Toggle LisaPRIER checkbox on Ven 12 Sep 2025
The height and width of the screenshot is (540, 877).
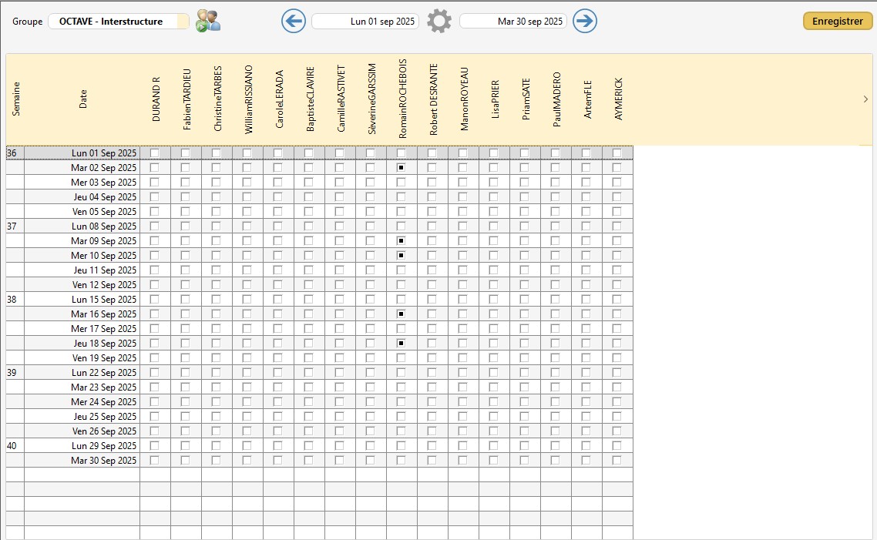point(493,284)
